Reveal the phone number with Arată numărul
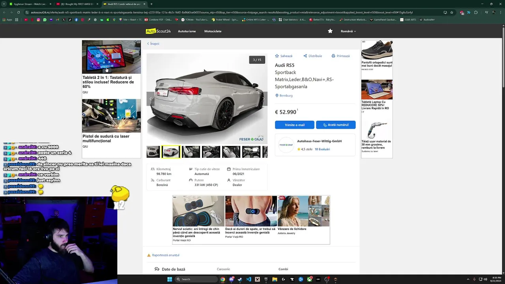The image size is (505, 284). click(336, 125)
